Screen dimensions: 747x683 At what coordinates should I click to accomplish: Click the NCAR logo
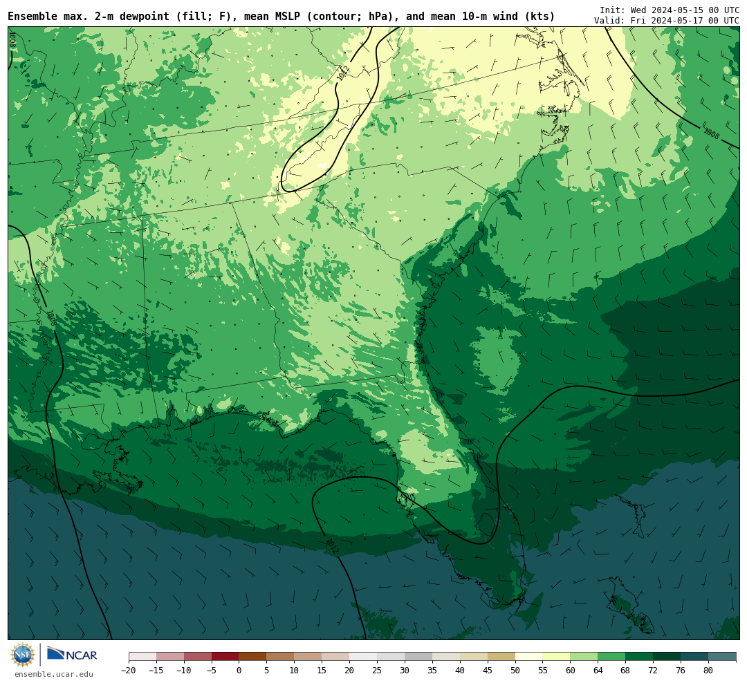tap(72, 655)
